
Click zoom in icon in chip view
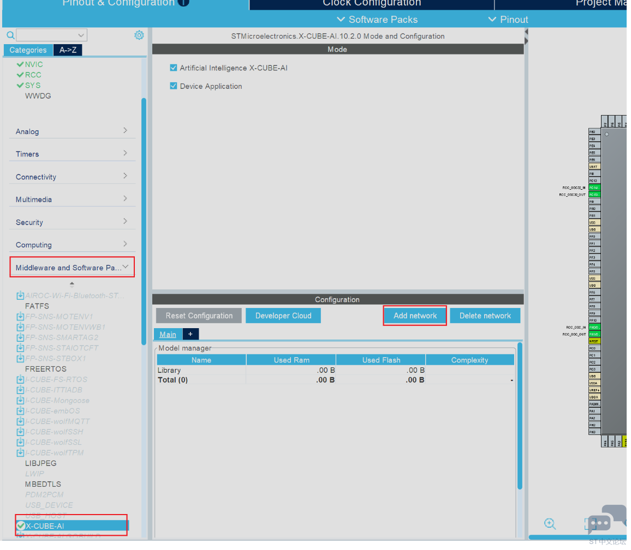pos(550,523)
